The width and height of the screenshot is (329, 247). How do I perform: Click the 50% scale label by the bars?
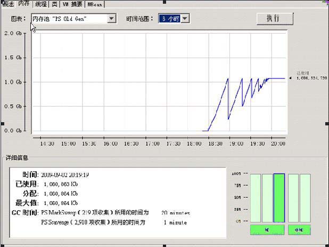[237, 197]
